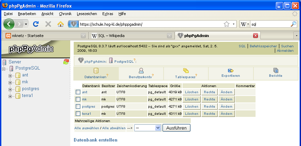
Task: Refresh the server tree with the green-red arrows icon
Action: click(66, 62)
